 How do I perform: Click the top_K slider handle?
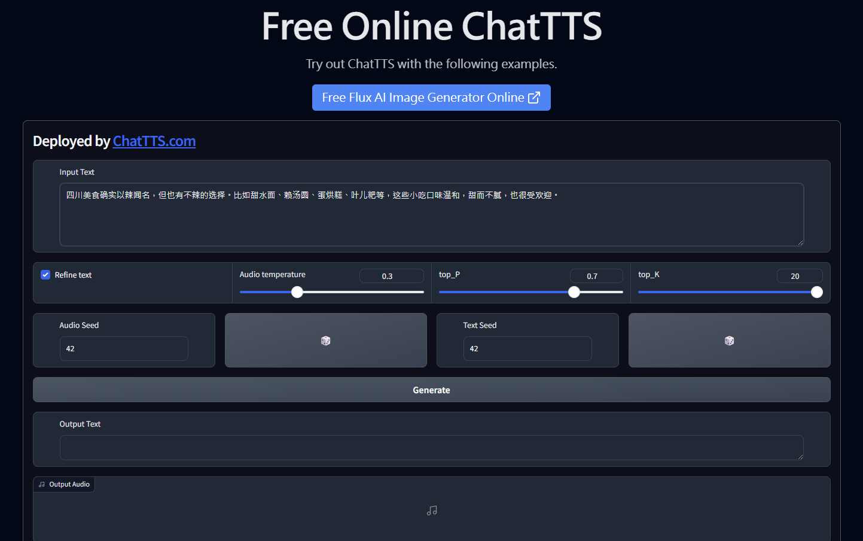point(817,292)
